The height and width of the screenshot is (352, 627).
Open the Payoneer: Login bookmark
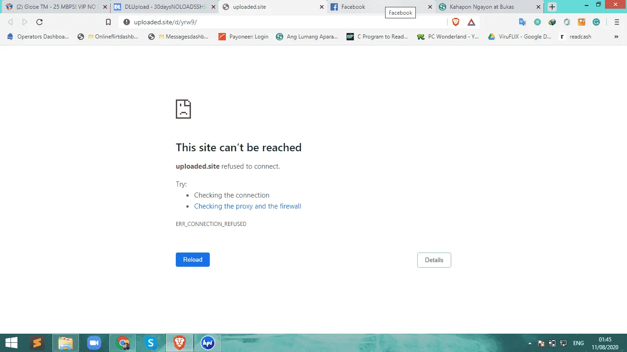[x=244, y=37]
